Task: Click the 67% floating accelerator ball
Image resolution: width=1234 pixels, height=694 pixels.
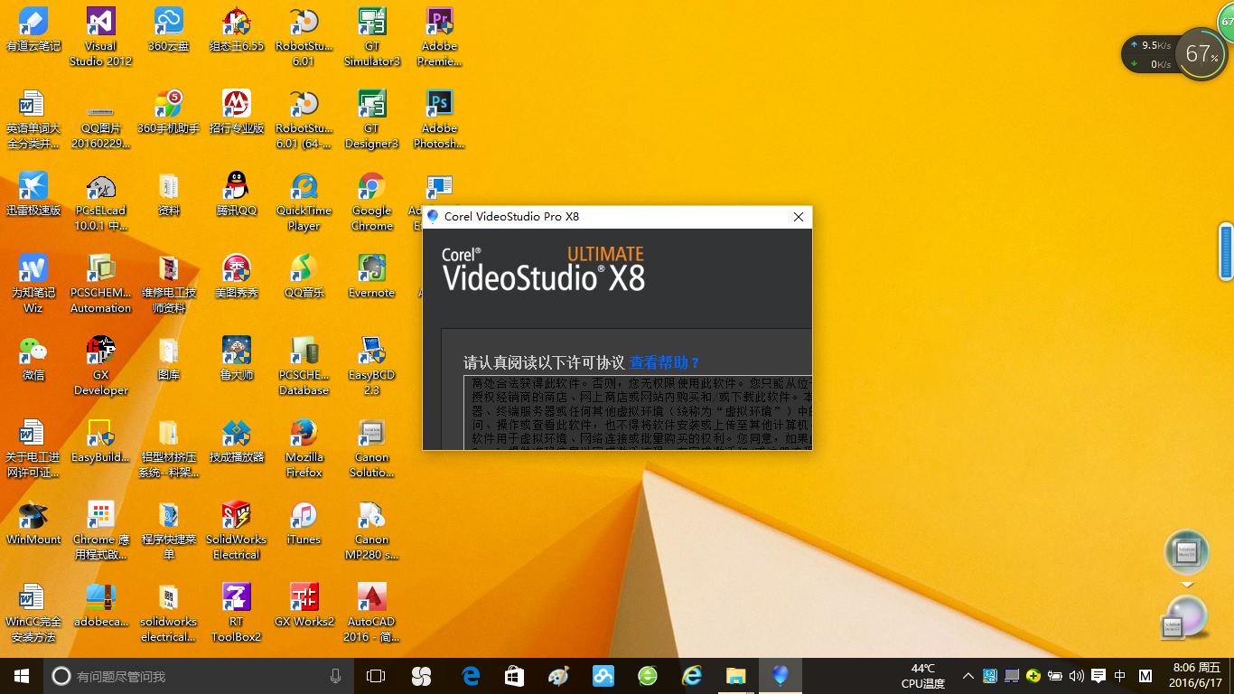Action: point(1201,54)
